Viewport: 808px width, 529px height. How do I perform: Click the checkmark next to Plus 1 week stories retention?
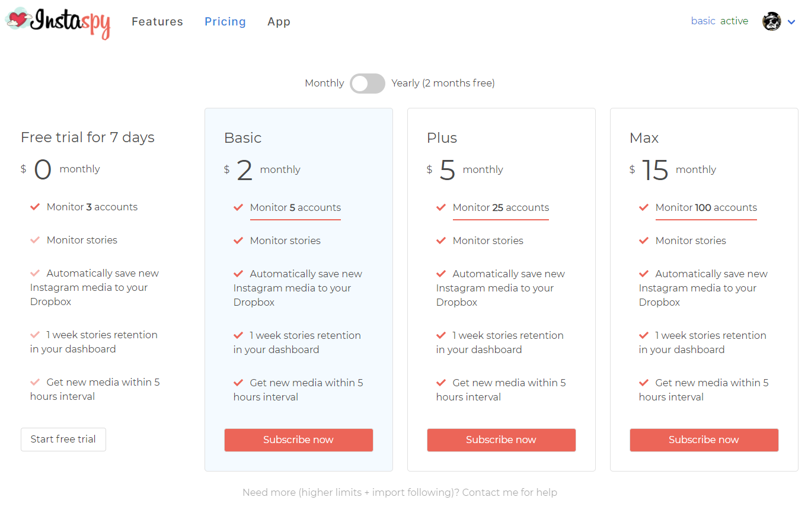coord(441,335)
